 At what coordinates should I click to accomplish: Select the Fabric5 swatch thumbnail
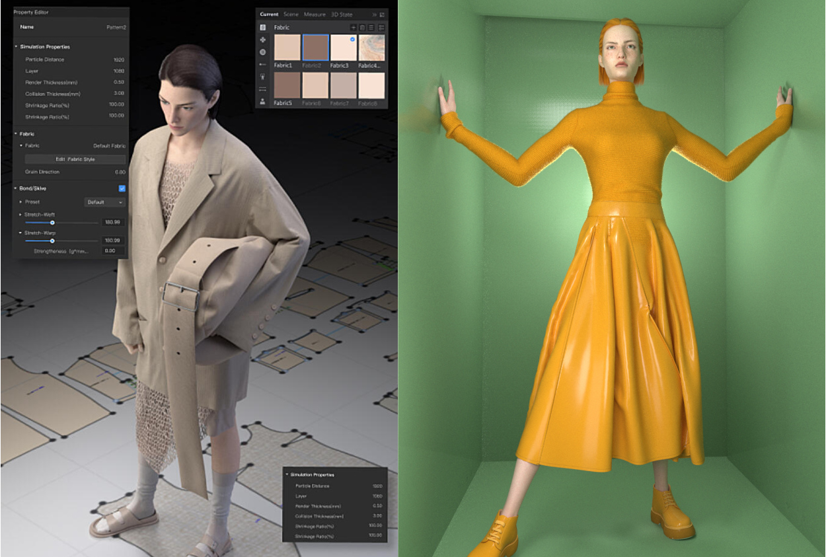point(287,85)
